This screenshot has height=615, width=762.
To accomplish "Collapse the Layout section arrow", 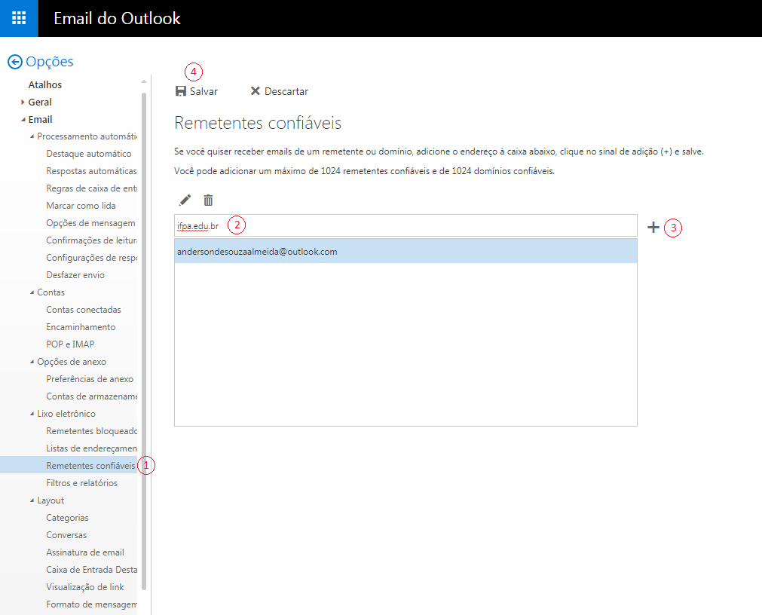I will (32, 500).
